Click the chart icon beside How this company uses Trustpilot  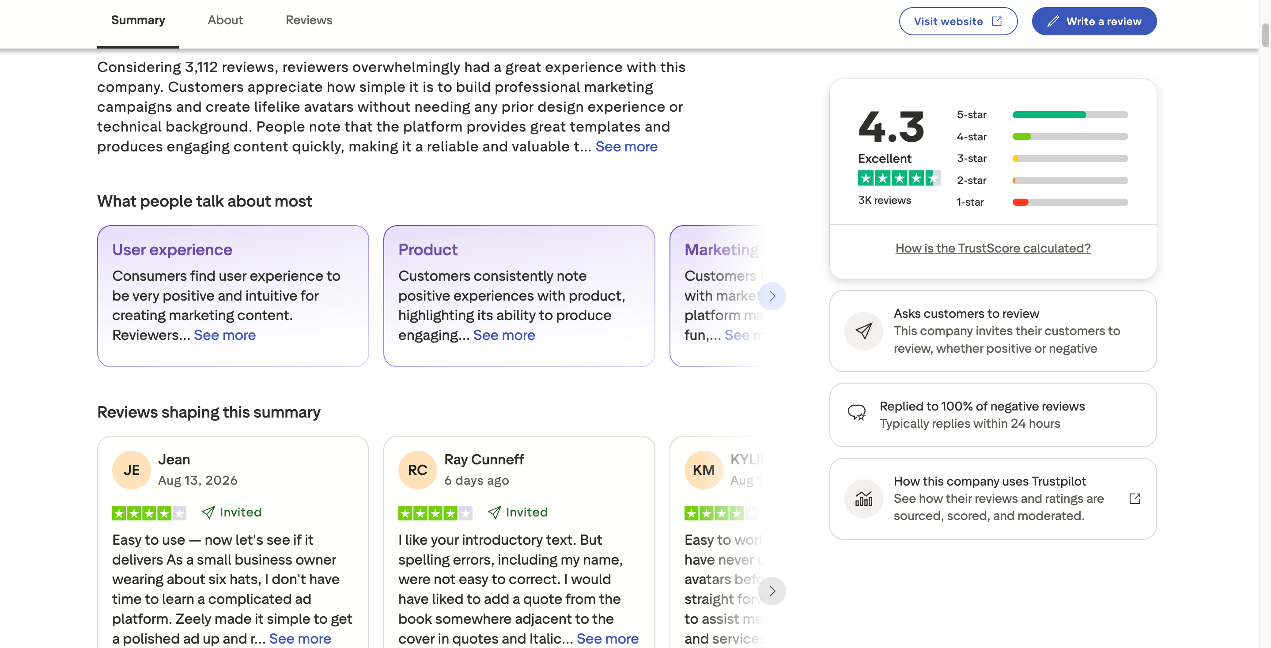point(863,498)
